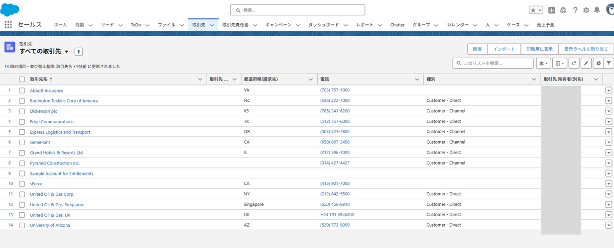Click the 取引先 object icon beside the title
Image resolution: width=614 pixels, height=248 pixels.
coord(9,47)
